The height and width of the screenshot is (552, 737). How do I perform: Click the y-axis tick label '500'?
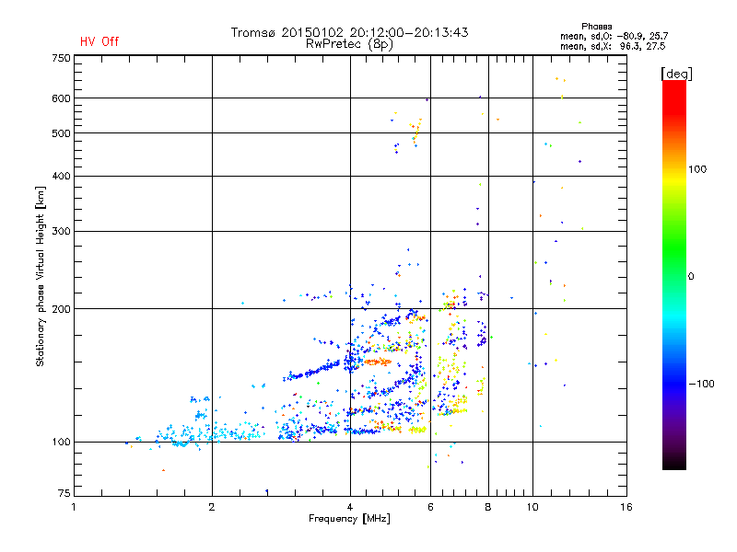[61, 133]
